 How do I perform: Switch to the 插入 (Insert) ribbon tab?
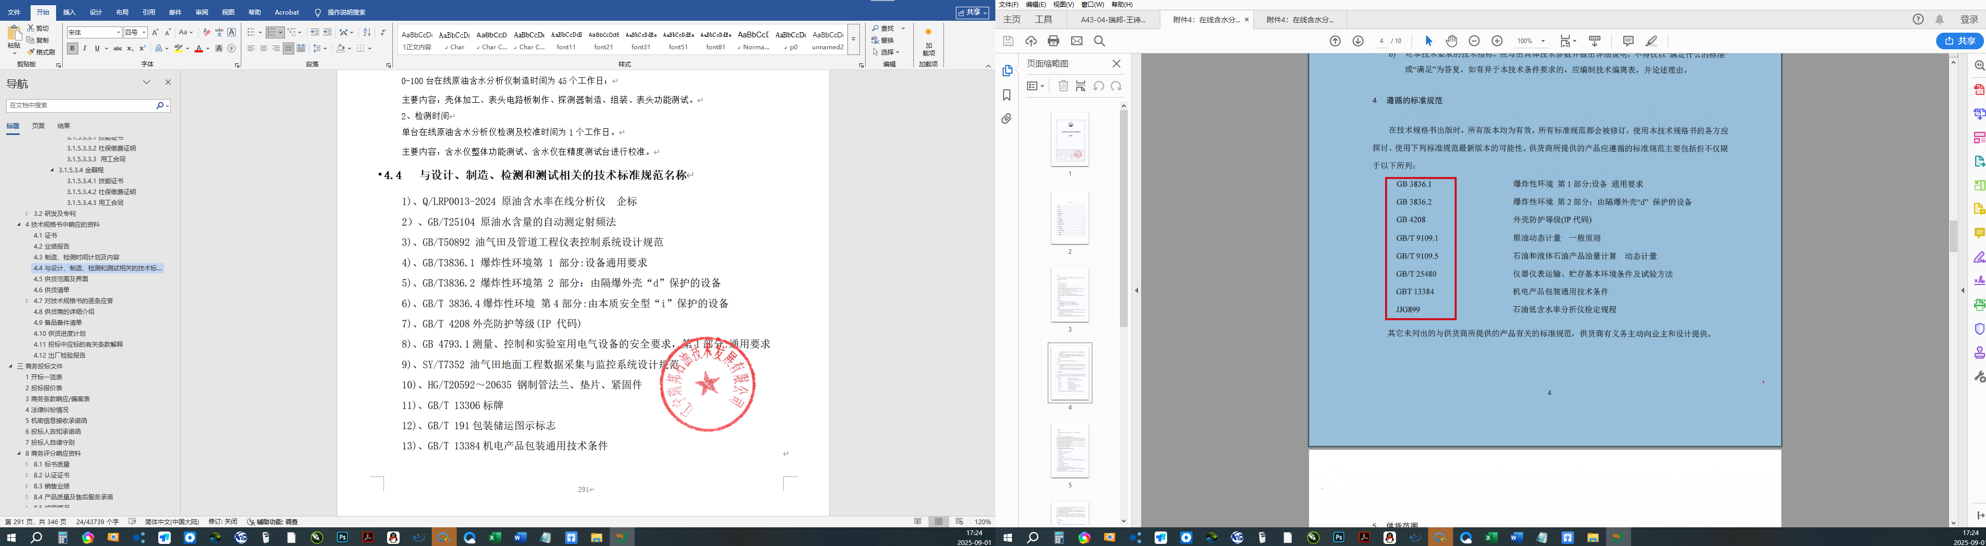(70, 12)
